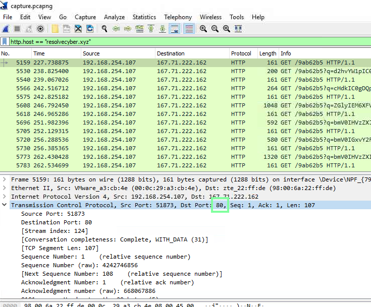This screenshot has width=371, height=307.
Task: Close the current capture file
Action: coord(78,29)
